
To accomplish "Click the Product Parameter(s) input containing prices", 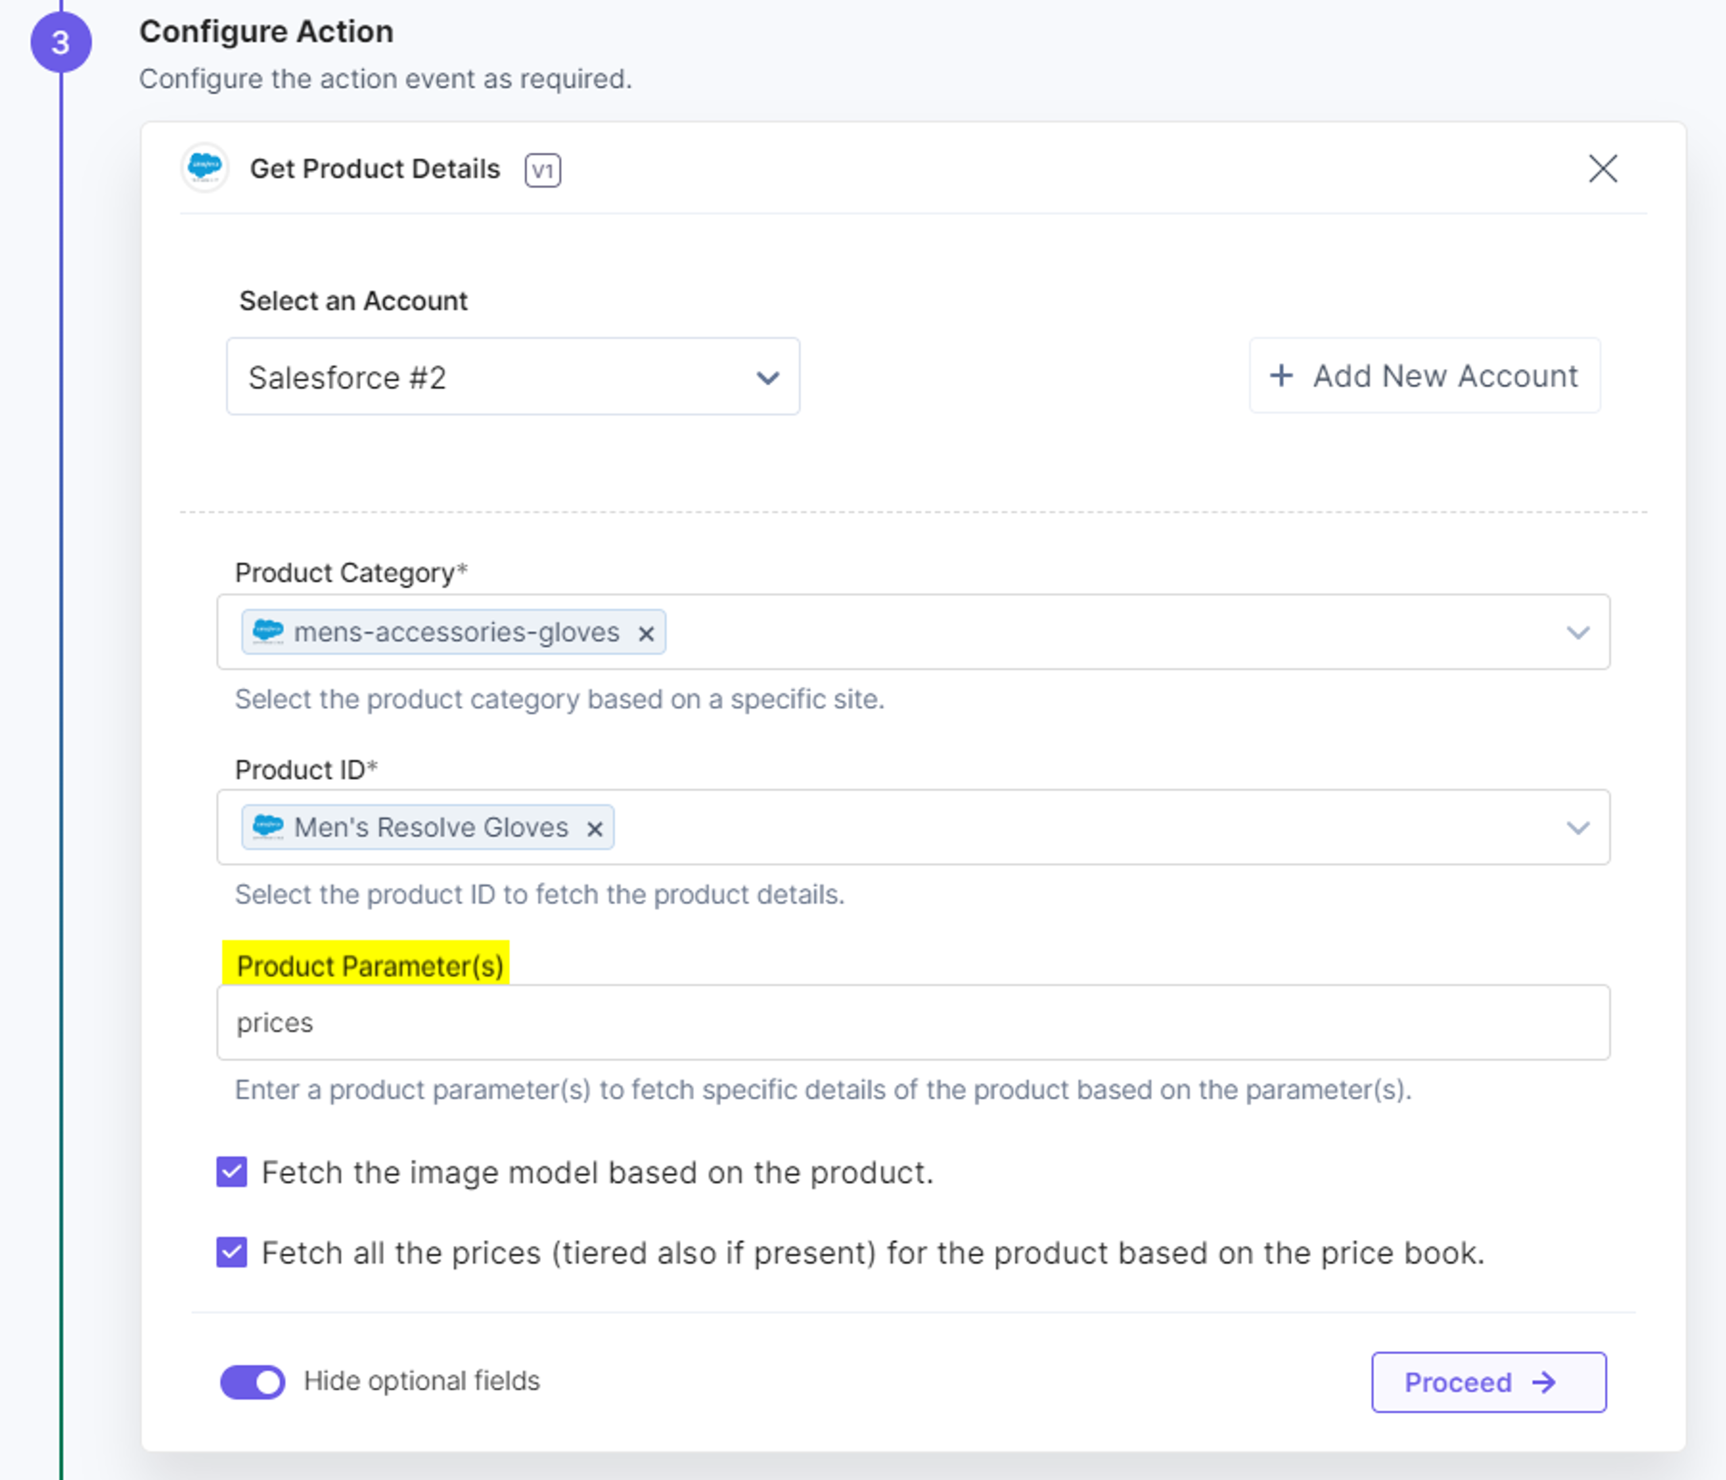I will click(913, 1022).
